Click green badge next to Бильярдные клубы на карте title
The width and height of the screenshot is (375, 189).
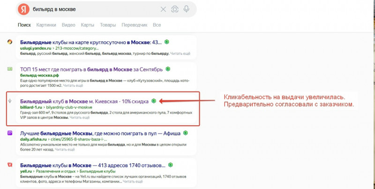[167, 42]
